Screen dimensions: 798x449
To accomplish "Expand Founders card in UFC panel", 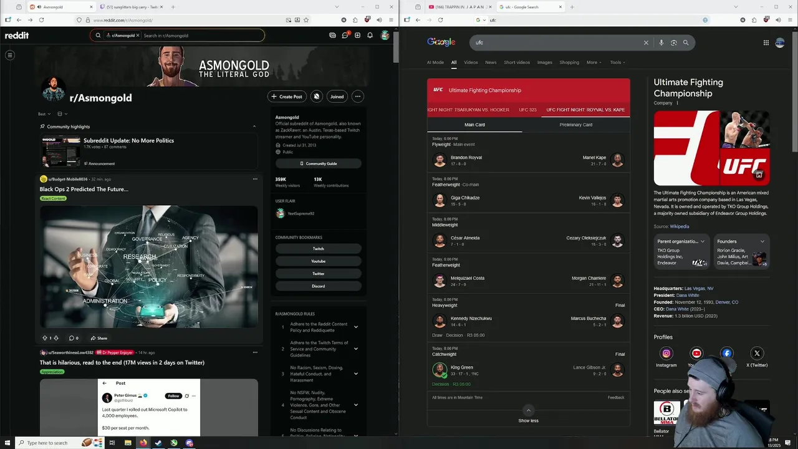I will point(762,241).
